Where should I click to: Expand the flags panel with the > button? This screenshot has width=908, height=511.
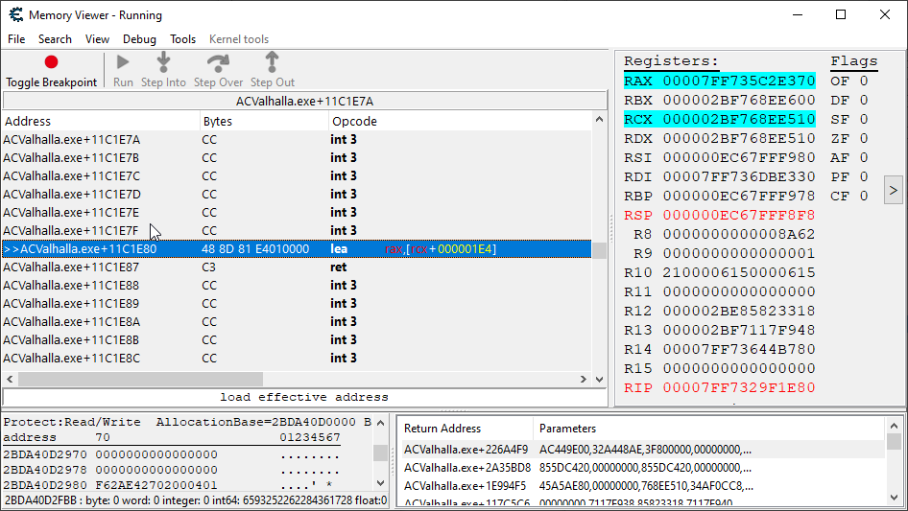click(893, 189)
